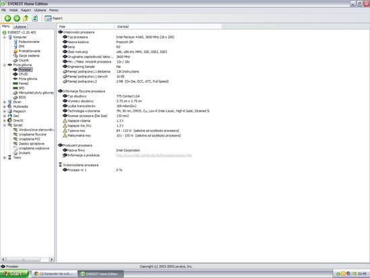Open the Intel product information link
Screen dimensions: 370x278
click(154, 155)
